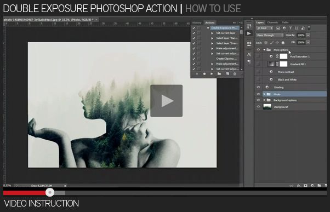Filter layers by adjustment layers icon

point(284,28)
